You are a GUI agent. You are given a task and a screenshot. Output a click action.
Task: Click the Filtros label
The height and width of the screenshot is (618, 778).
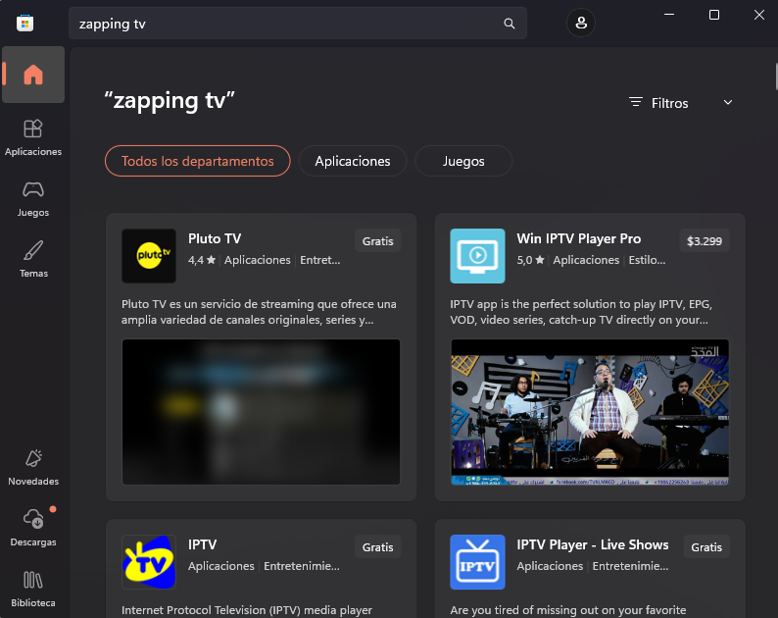[669, 103]
